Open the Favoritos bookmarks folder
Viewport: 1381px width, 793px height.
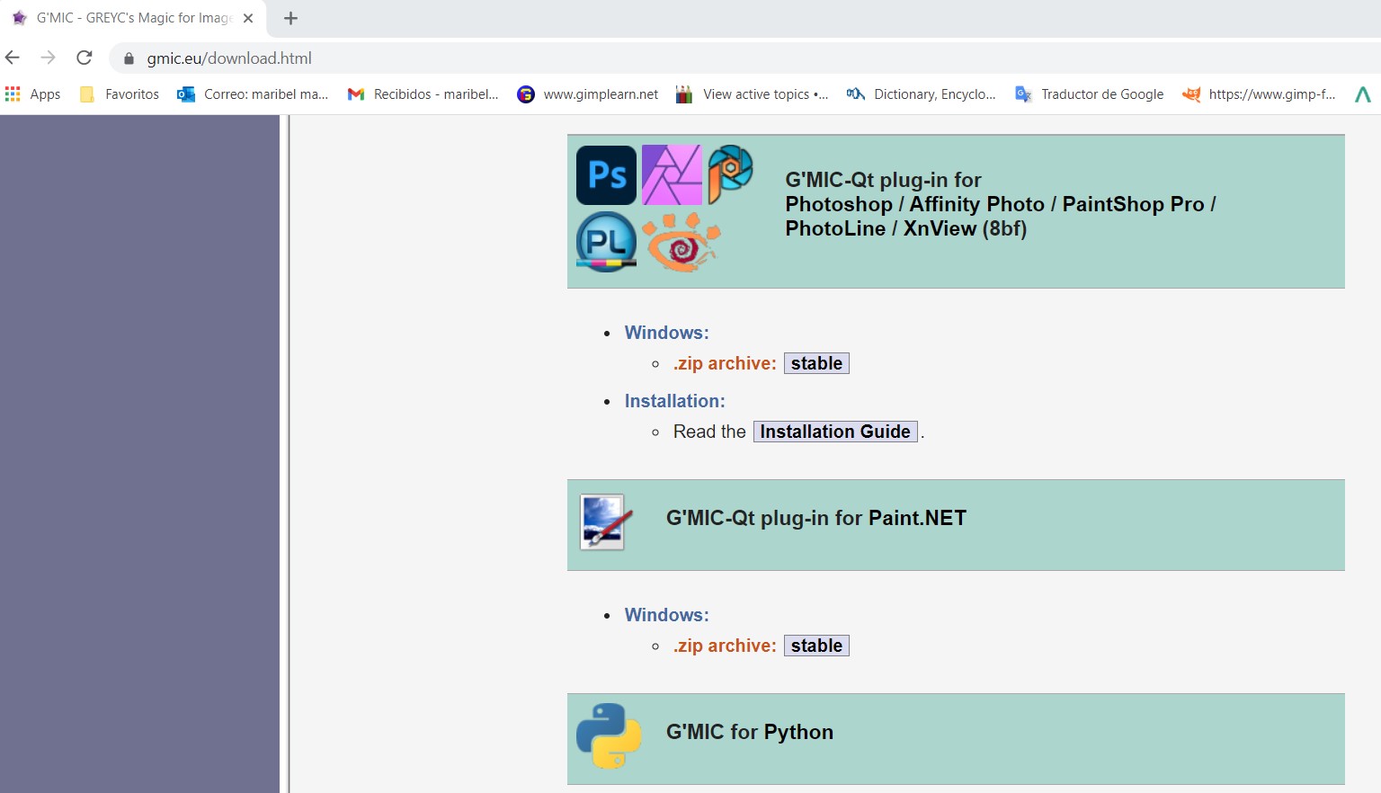click(x=120, y=94)
